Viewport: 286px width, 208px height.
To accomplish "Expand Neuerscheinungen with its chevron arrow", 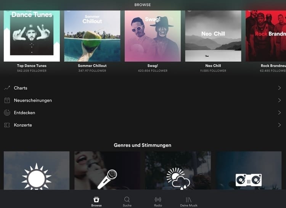I will point(279,100).
